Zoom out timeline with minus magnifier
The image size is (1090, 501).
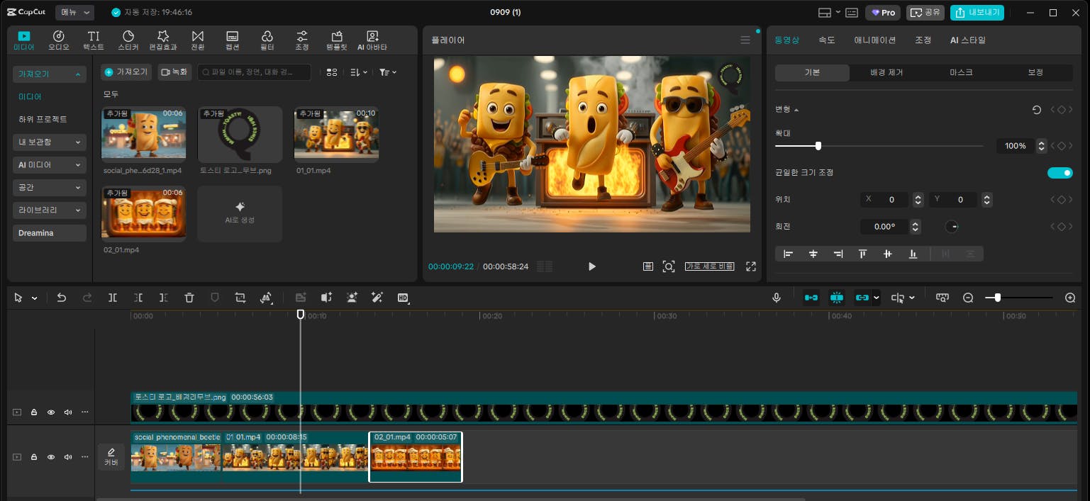click(x=968, y=298)
